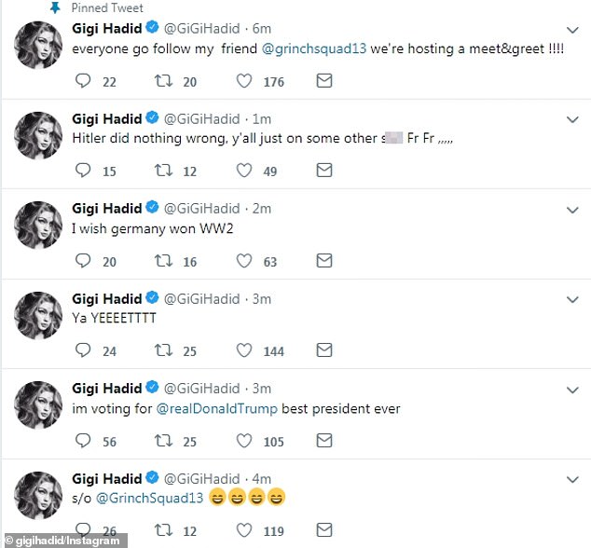Open the Gigi Hadid name on the 2m tweet
Viewport: 591px width, 548px height.
tap(106, 209)
